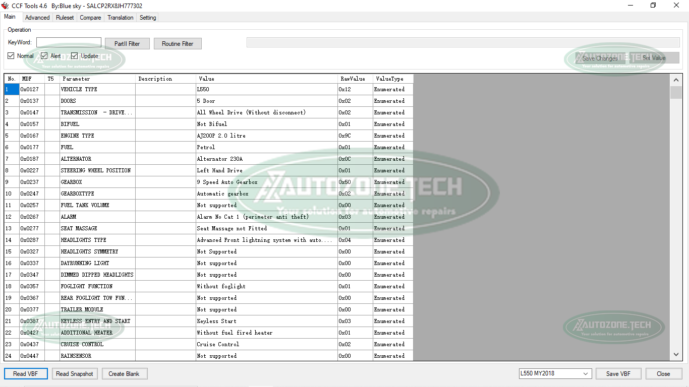
Task: Click Read Snapshot
Action: [x=75, y=373]
